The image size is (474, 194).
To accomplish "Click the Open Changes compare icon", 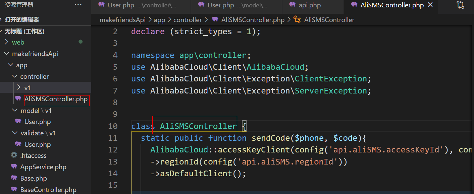I will (x=460, y=5).
